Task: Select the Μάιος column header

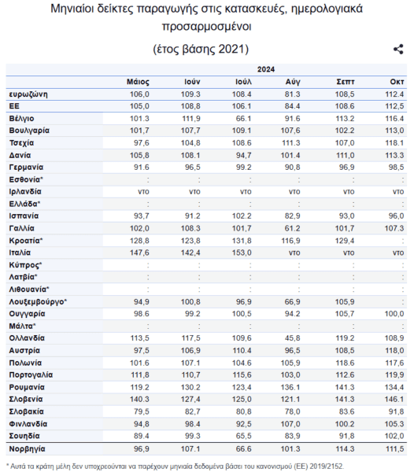Action: coord(138,82)
